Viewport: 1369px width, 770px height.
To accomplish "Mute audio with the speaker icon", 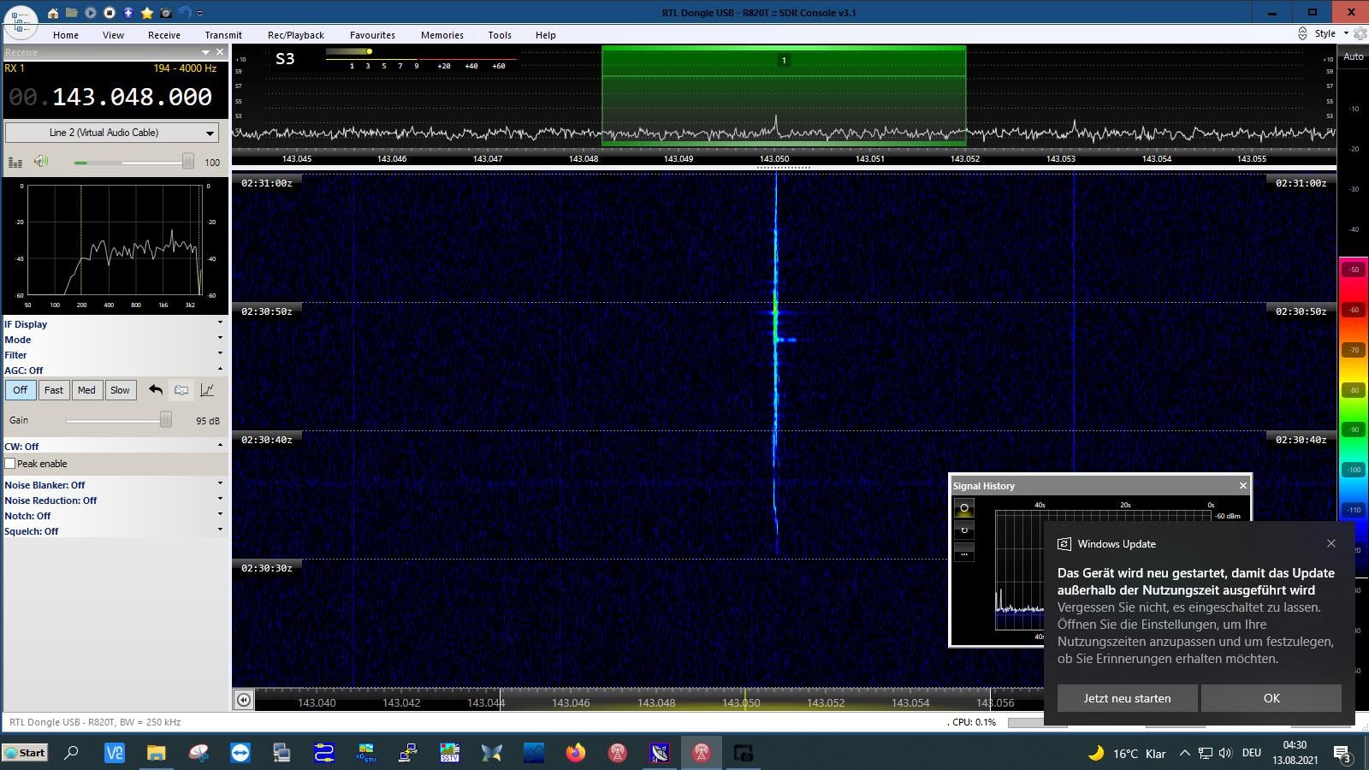I will coord(41,162).
